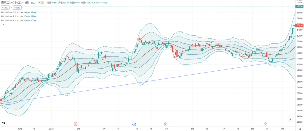Click the 34000 price axis label

[x=300, y=87]
